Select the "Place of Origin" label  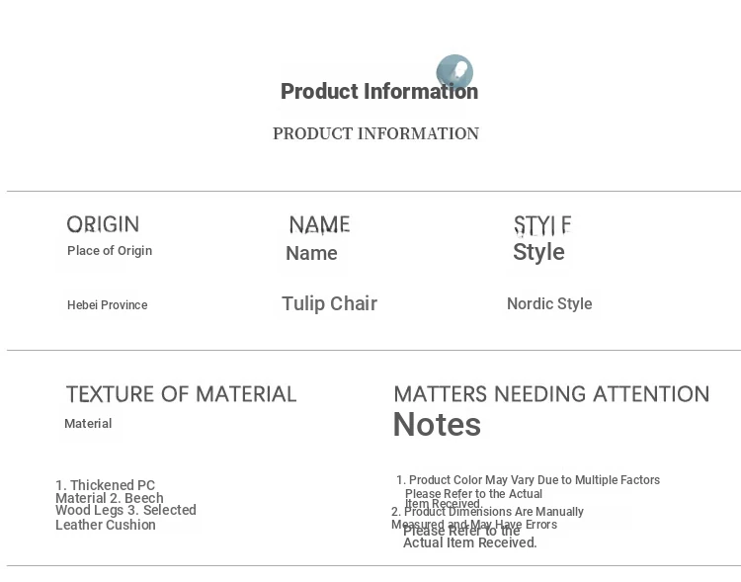(x=110, y=251)
